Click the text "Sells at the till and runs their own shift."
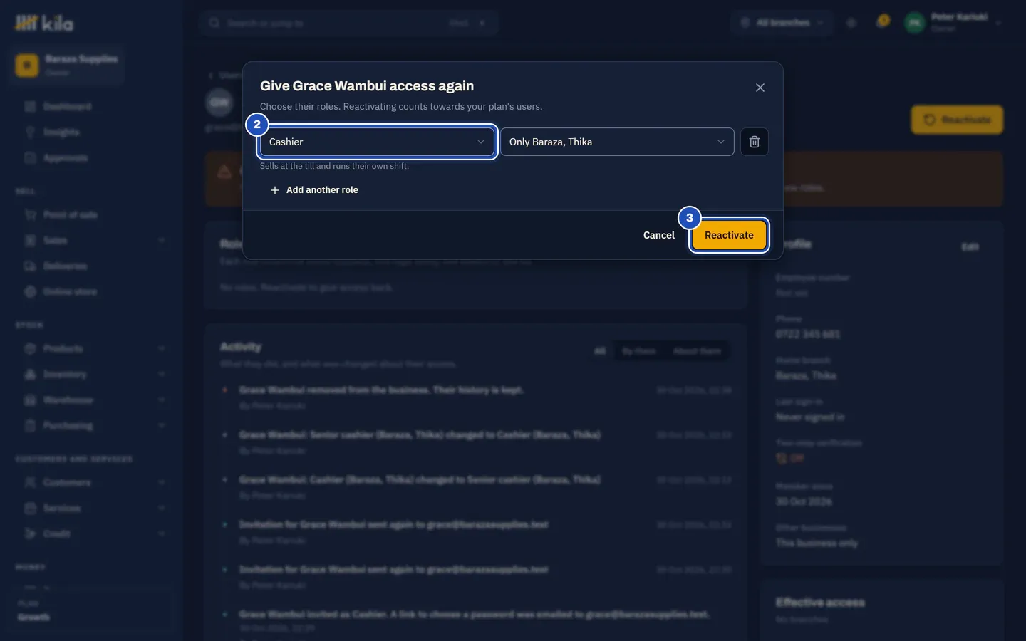1026x641 pixels. pos(334,166)
